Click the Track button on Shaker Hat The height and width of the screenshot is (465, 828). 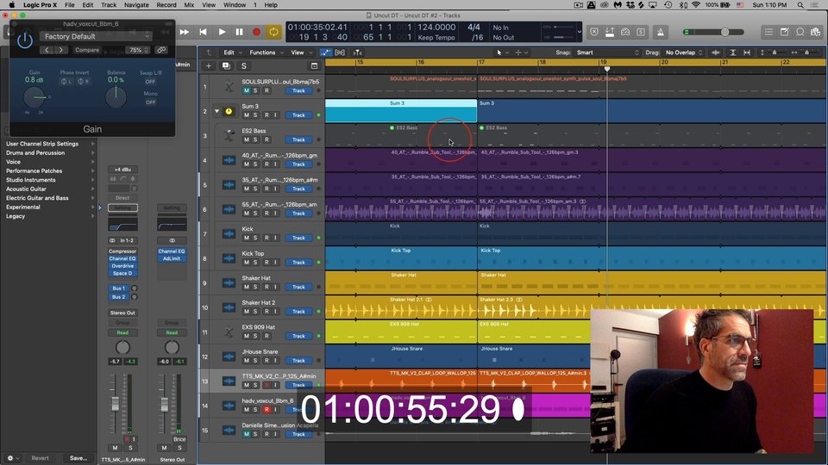298,287
